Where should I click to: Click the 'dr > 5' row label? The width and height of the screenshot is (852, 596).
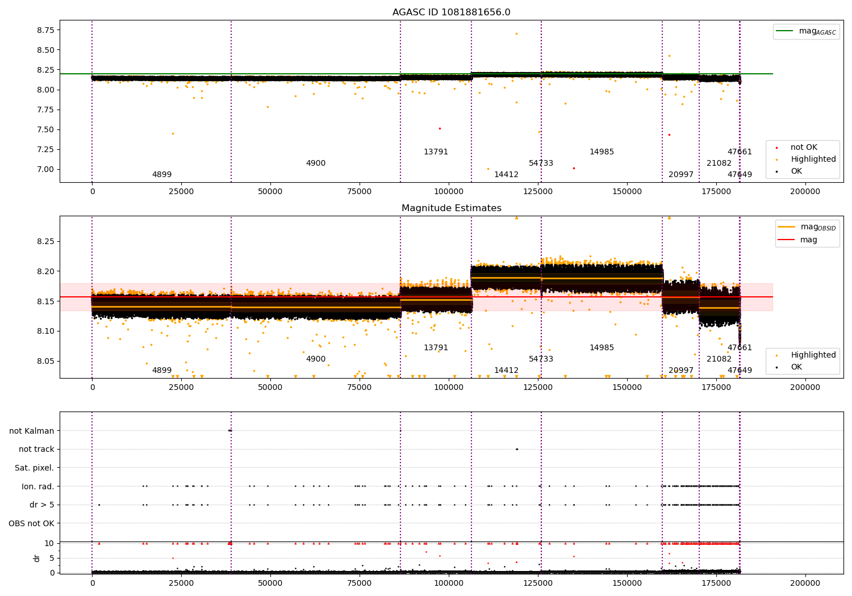click(42, 505)
